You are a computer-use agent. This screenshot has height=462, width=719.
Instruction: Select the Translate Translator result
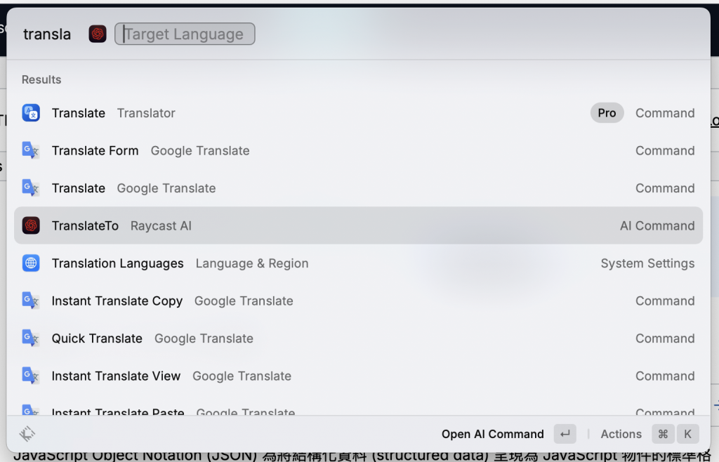pyautogui.click(x=358, y=113)
